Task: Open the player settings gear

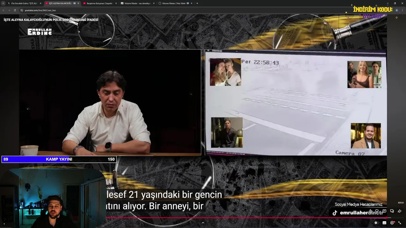Action: [392, 223]
